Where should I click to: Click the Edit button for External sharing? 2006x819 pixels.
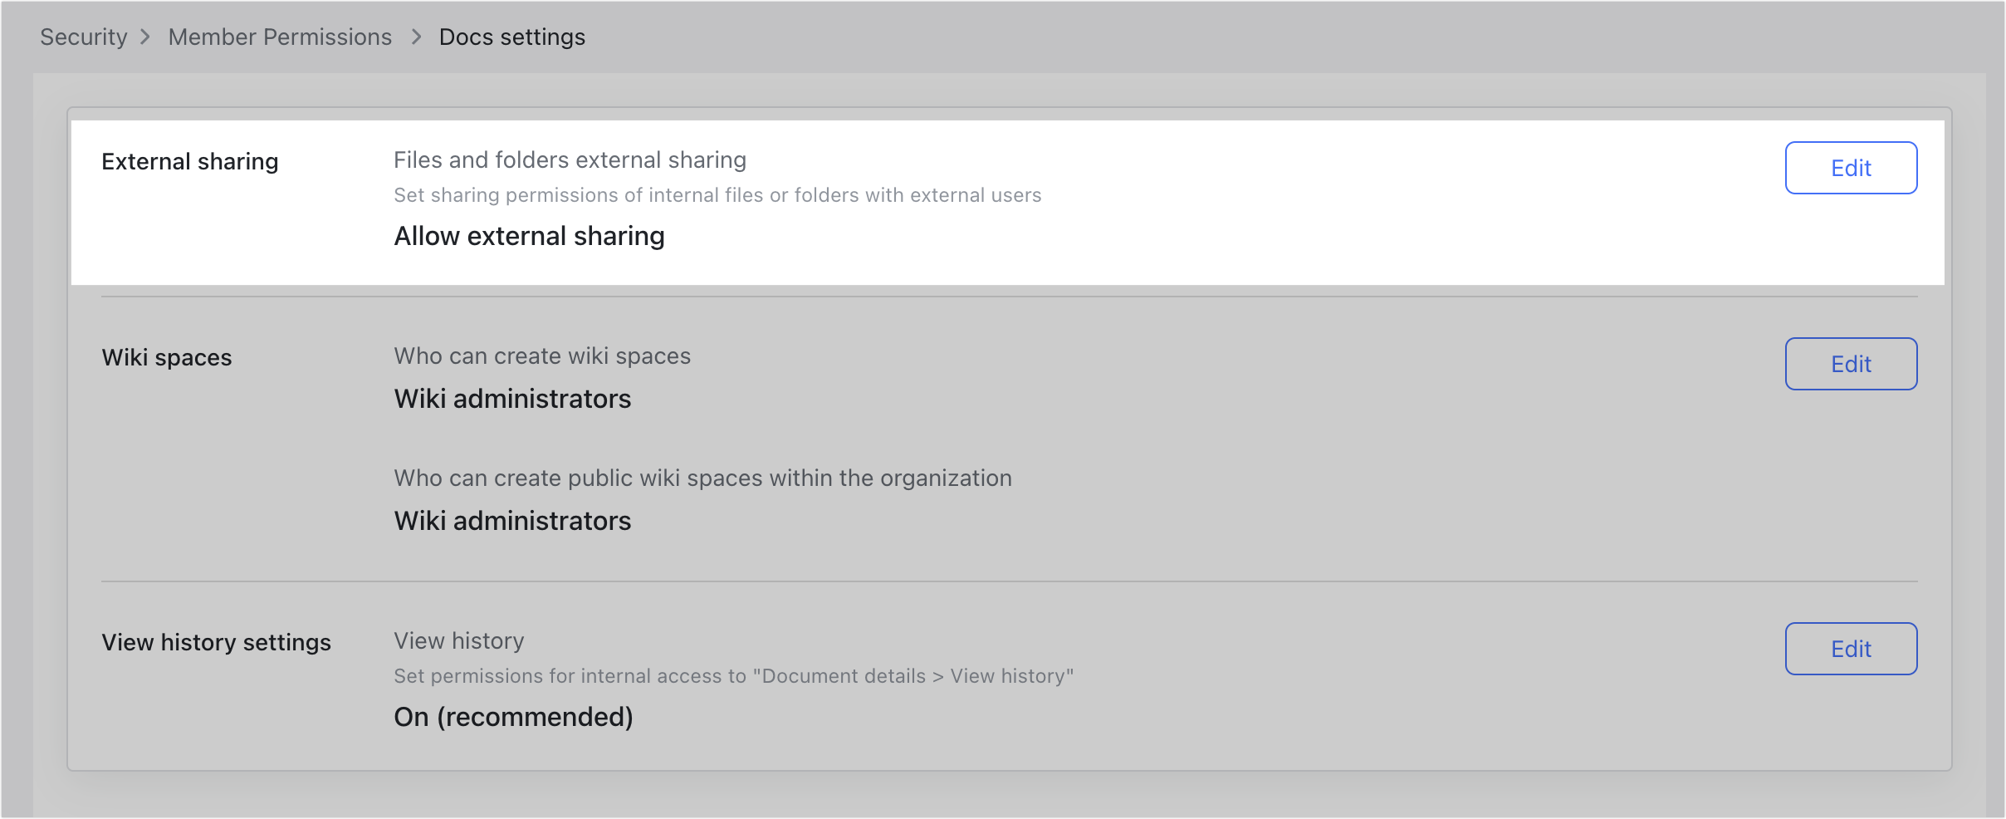click(1850, 168)
